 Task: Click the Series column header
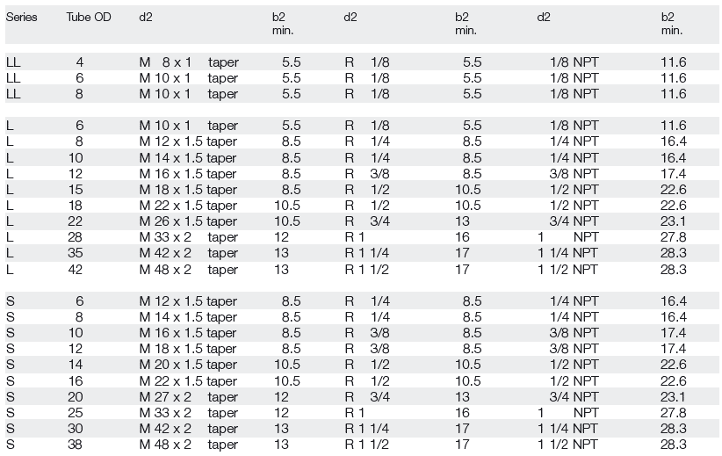point(22,17)
